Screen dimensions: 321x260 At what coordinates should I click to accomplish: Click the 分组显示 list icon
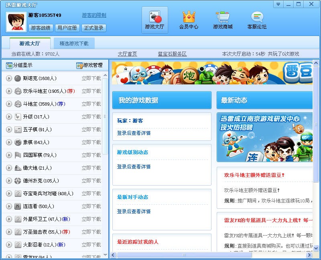click(x=9, y=65)
